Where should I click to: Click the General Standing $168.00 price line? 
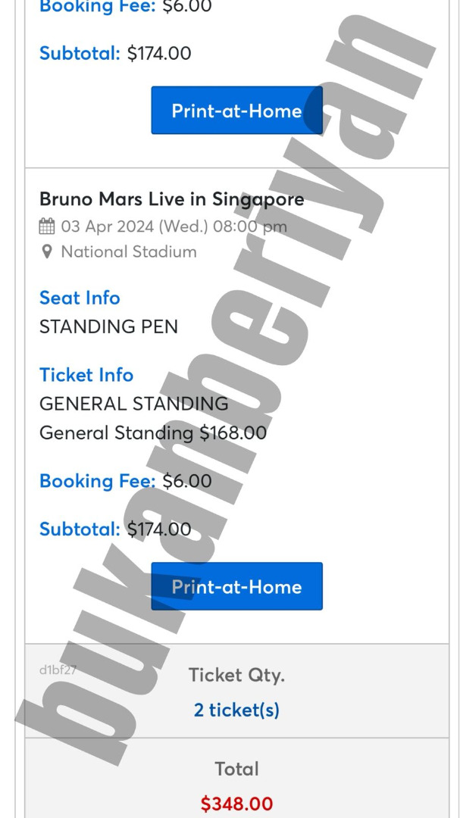pyautogui.click(x=152, y=433)
